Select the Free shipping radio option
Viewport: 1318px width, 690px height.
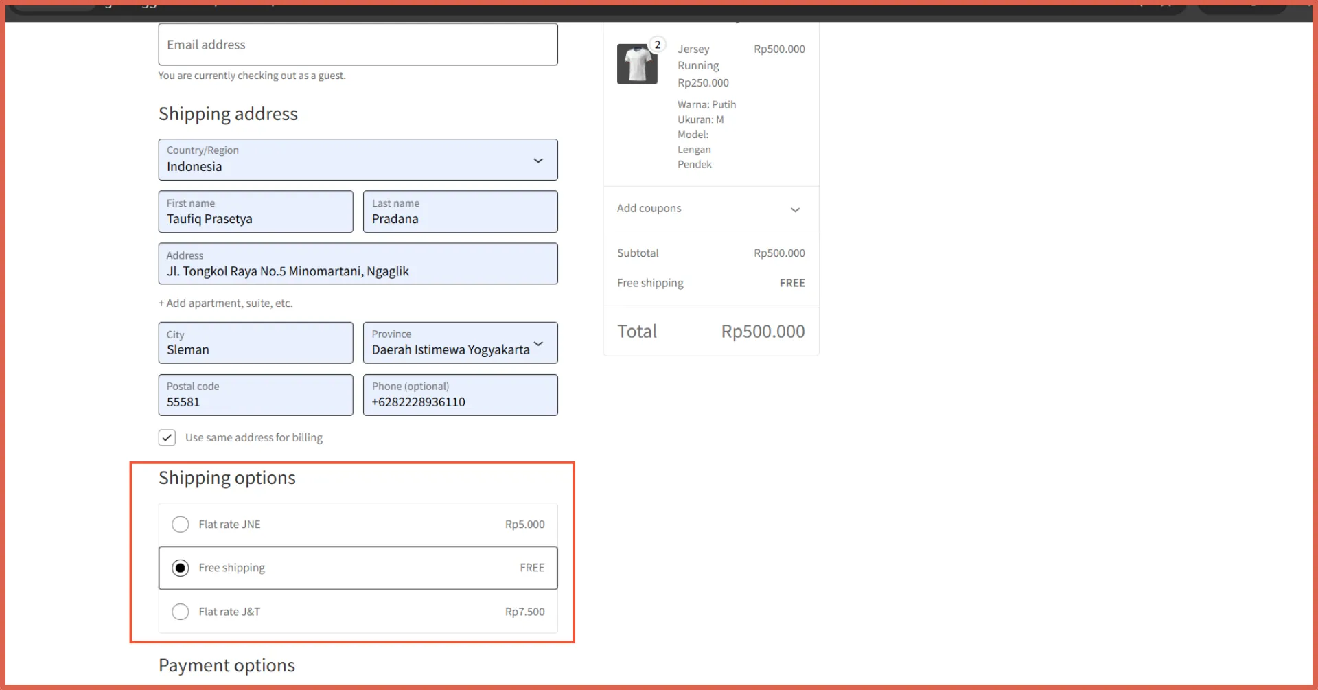pos(181,568)
